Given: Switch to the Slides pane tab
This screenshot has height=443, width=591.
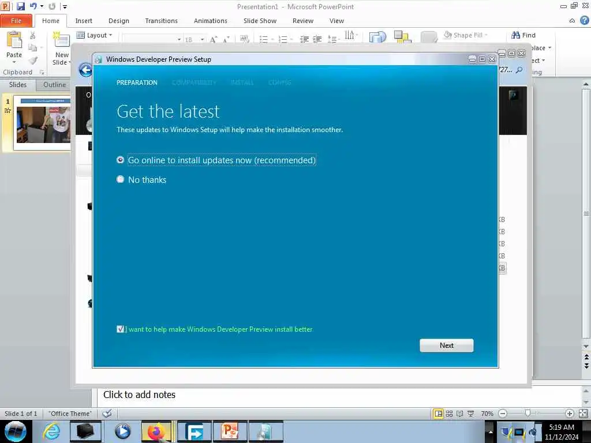Looking at the screenshot, I should 18,84.
